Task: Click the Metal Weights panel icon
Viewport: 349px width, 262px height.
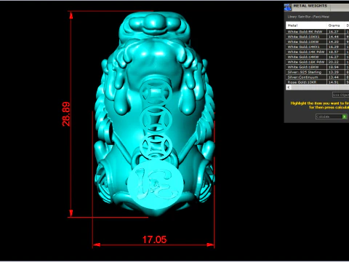Action: click(x=288, y=7)
